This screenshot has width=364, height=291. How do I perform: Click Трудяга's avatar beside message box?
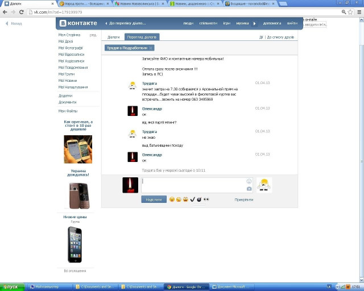(264, 185)
